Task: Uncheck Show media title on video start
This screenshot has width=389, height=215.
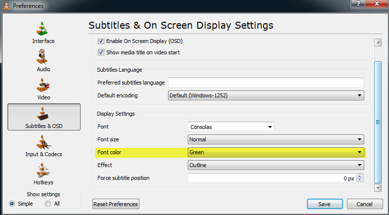Action: click(x=101, y=52)
